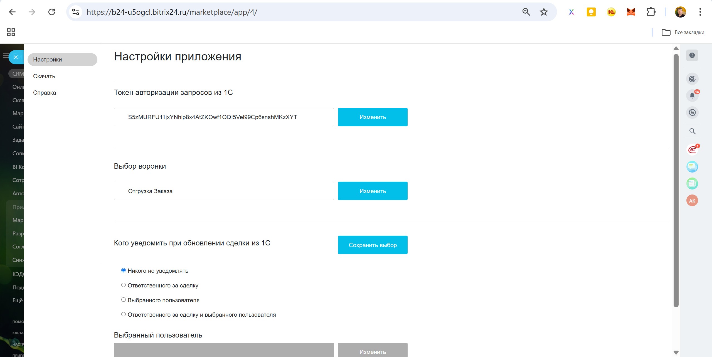
Task: Click 'Изменить' beside 'Отгрузка Заказа' funnel
Action: tap(373, 191)
